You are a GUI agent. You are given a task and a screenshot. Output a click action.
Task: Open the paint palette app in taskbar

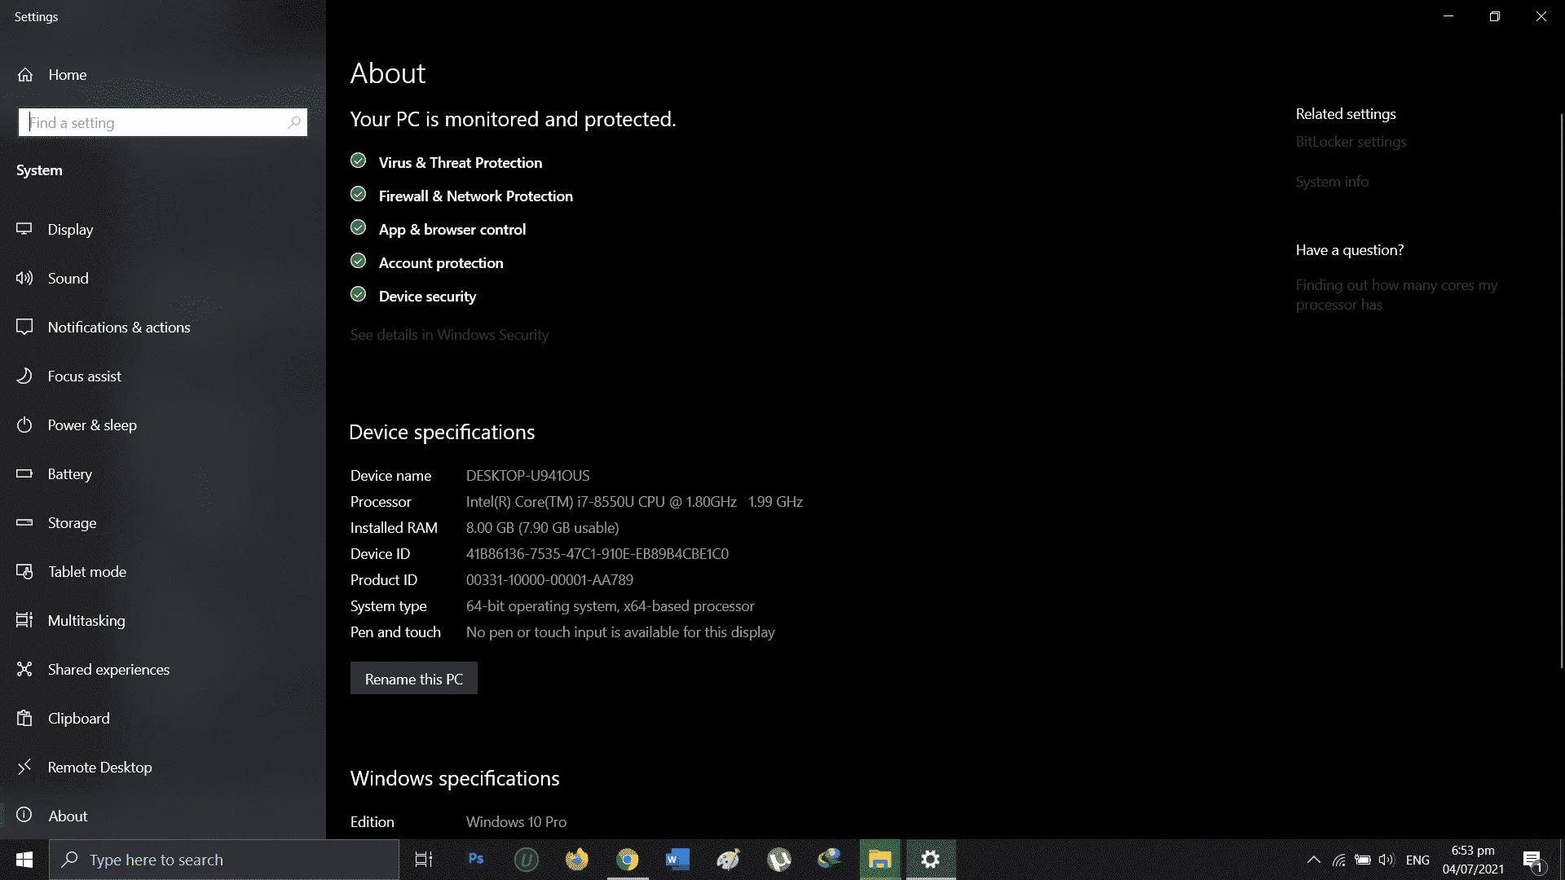click(729, 860)
